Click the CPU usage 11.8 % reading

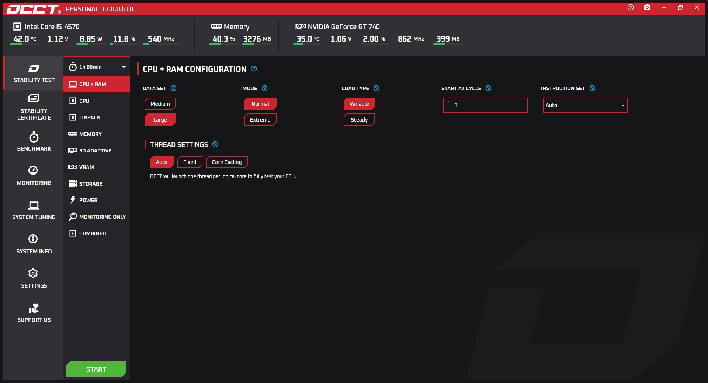(124, 39)
